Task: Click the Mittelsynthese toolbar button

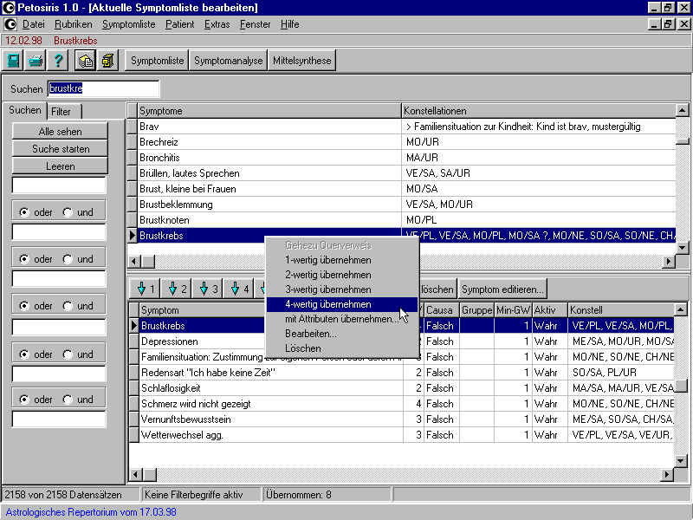Action: 301,61
